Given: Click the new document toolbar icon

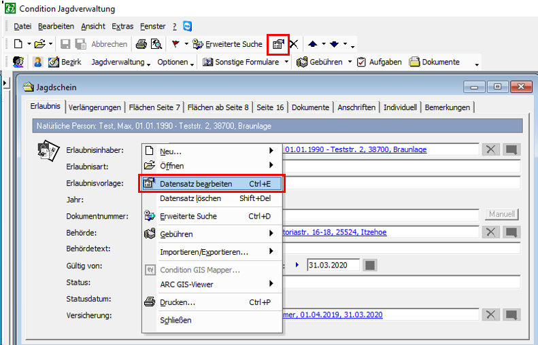Looking at the screenshot, I should tap(18, 44).
